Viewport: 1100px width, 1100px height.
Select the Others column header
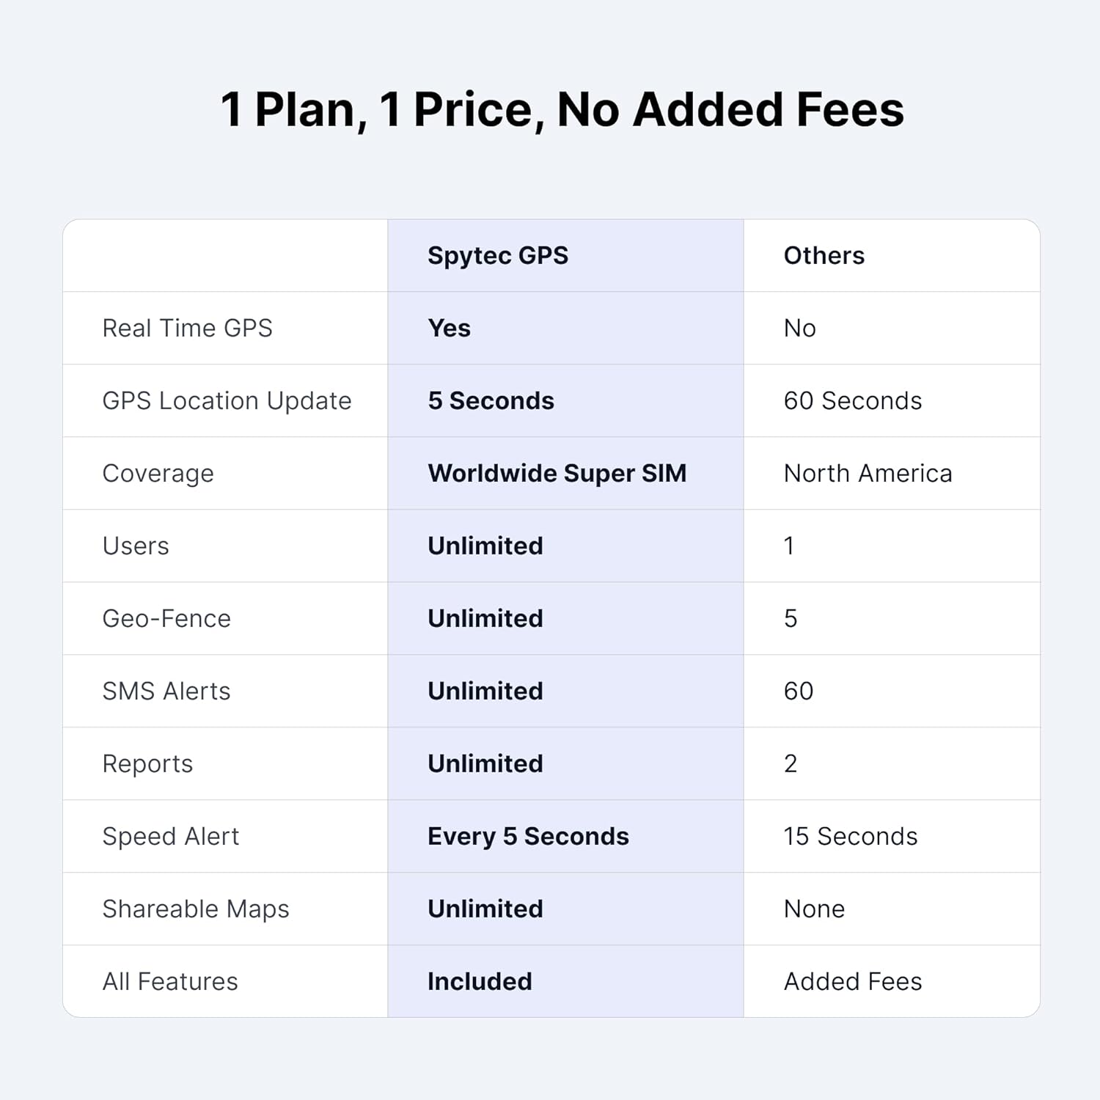click(x=824, y=255)
